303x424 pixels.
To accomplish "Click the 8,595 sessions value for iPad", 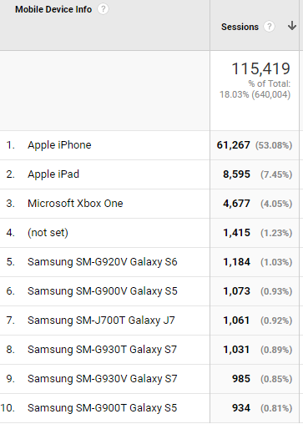I will tap(236, 174).
